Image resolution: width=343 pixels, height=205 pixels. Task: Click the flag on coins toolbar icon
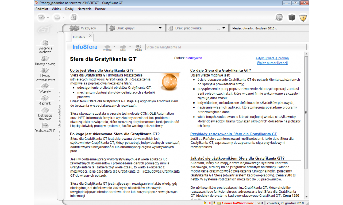(74, 17)
